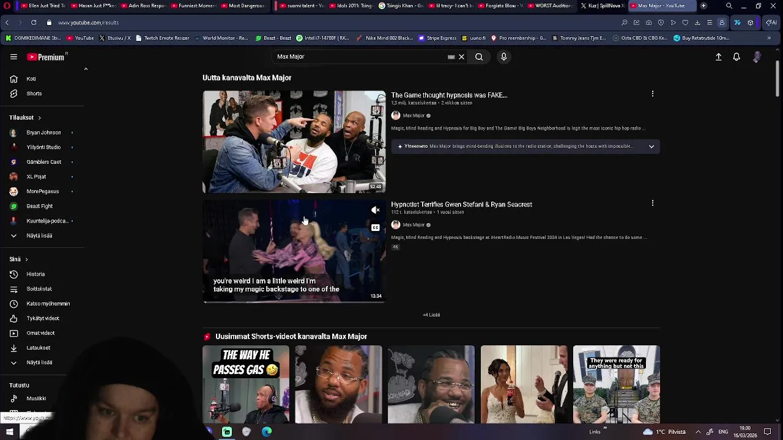This screenshot has width=783, height=440.
Task: Open the YouTube bookmark in bookmarks bar
Action: (80, 38)
